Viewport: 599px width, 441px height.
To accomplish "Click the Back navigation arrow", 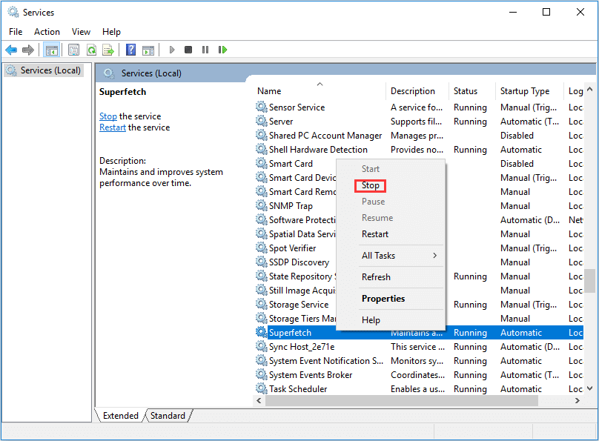I will [x=12, y=50].
